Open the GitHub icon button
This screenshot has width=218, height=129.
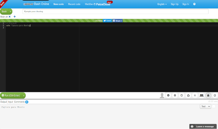188,95
